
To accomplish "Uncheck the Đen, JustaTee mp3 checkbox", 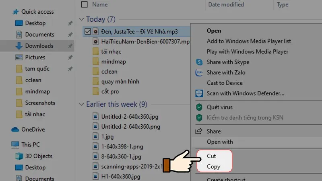I will point(88,32).
